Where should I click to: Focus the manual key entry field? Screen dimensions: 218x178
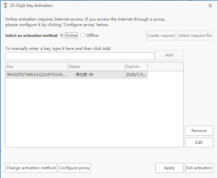pyautogui.click(x=80, y=56)
